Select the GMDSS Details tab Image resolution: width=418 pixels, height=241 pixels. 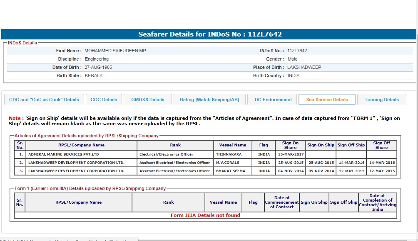click(148, 100)
